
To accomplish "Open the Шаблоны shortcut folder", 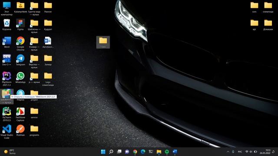I will coord(34,26).
